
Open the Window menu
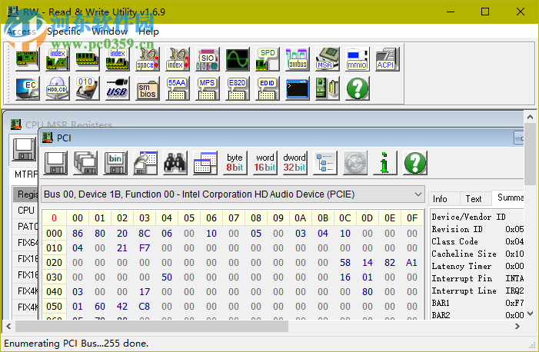(x=110, y=32)
